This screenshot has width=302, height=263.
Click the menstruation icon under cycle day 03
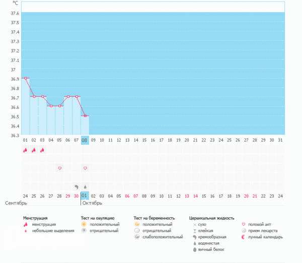tap(42, 150)
